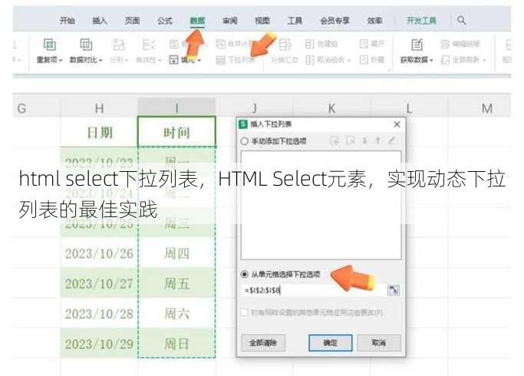The width and height of the screenshot is (524, 376).
Task: Click the 日期 header cell
Action: coord(99,132)
